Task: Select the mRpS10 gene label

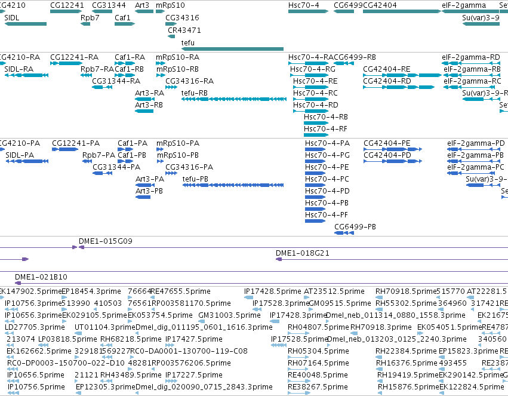Action: click(170, 5)
